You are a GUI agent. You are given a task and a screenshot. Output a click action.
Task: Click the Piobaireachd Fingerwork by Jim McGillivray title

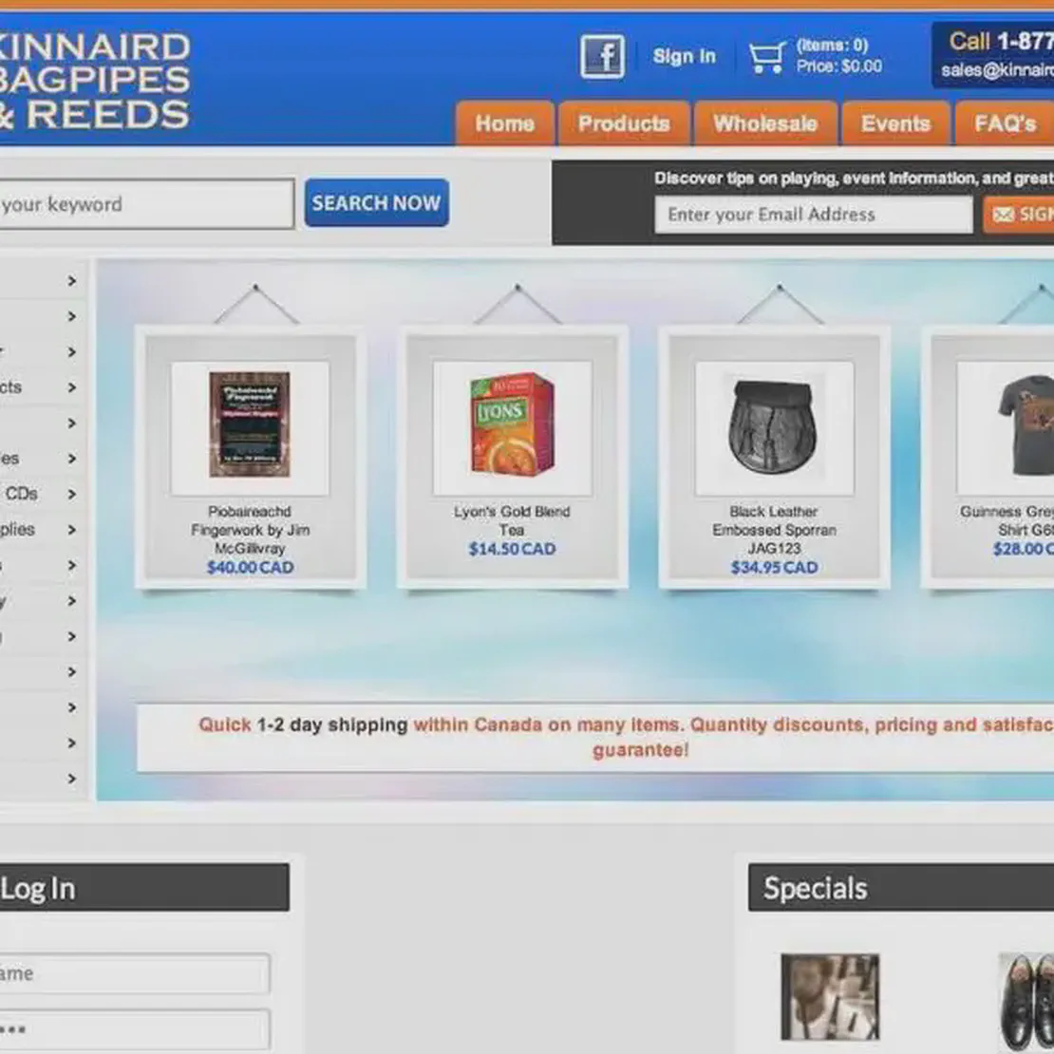click(250, 530)
